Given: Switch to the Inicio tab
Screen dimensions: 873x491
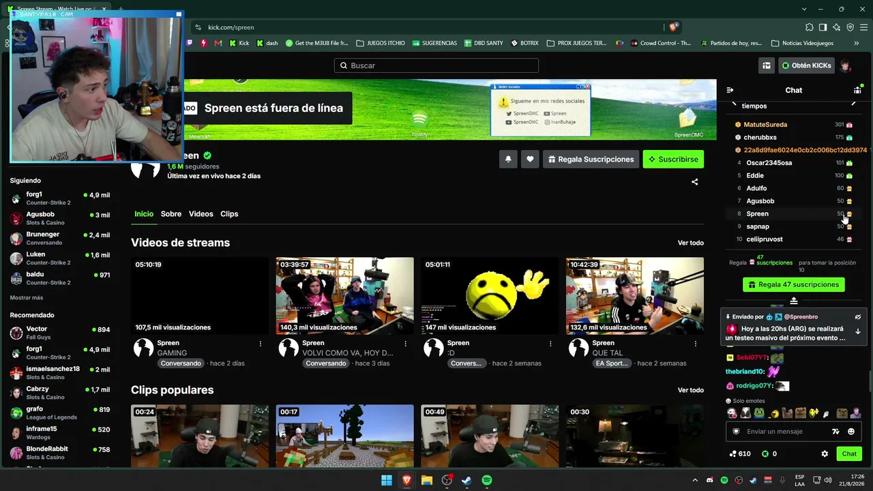Looking at the screenshot, I should pyautogui.click(x=144, y=214).
